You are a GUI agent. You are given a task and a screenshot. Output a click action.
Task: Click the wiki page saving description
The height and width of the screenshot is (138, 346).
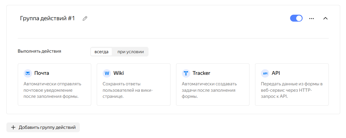tap(128, 90)
